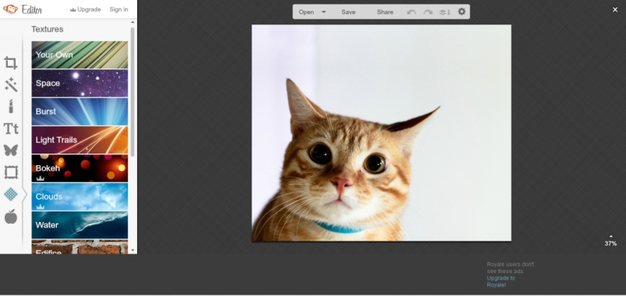The height and width of the screenshot is (296, 626).
Task: Open settings gear in top toolbar
Action: pyautogui.click(x=461, y=12)
